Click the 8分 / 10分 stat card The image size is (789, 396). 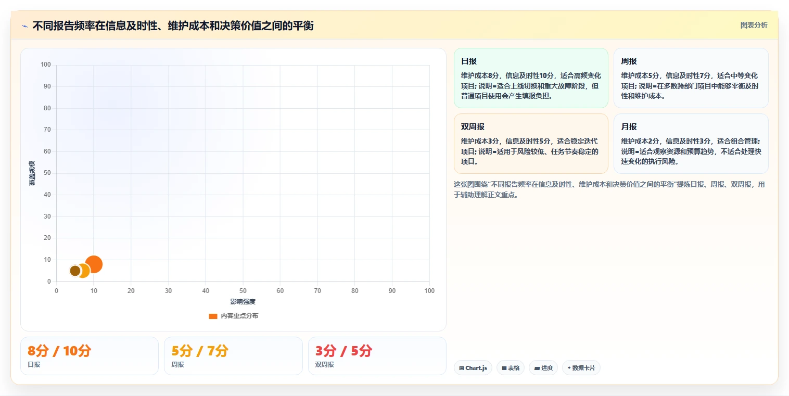tap(90, 356)
